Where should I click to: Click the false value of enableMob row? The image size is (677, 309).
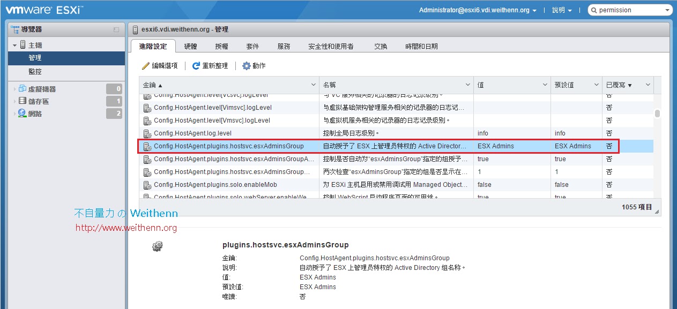tap(484, 185)
